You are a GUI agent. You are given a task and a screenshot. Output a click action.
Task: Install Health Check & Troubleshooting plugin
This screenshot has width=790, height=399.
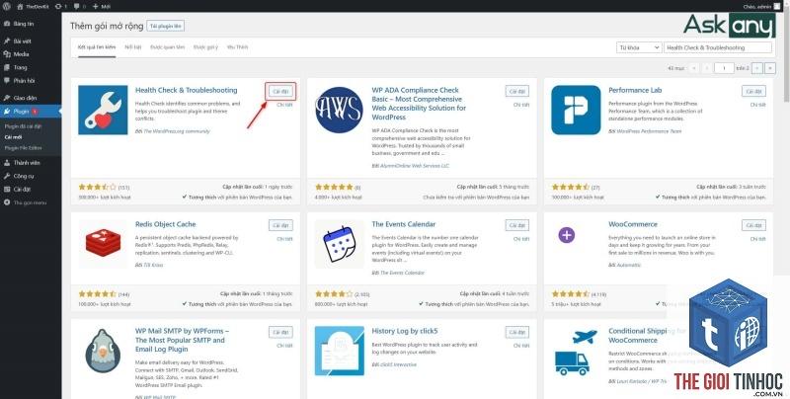(280, 91)
